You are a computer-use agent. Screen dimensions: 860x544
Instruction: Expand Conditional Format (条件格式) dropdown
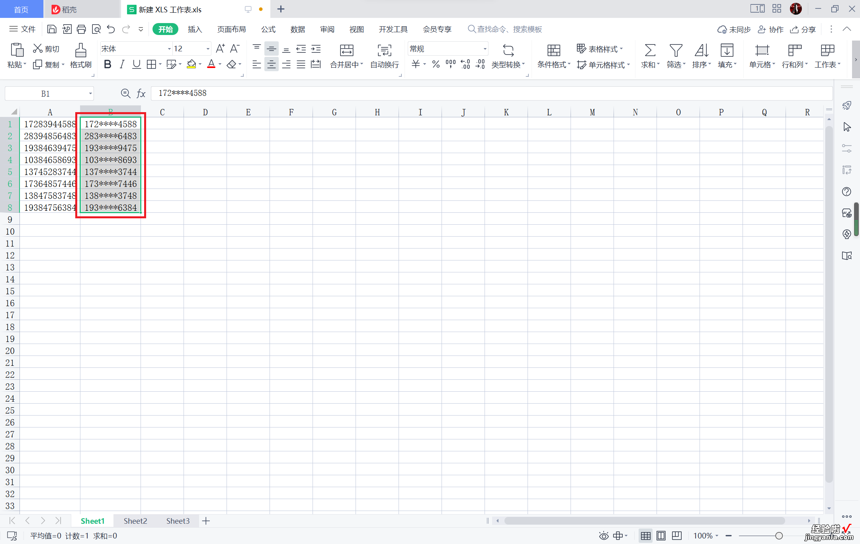(x=569, y=64)
